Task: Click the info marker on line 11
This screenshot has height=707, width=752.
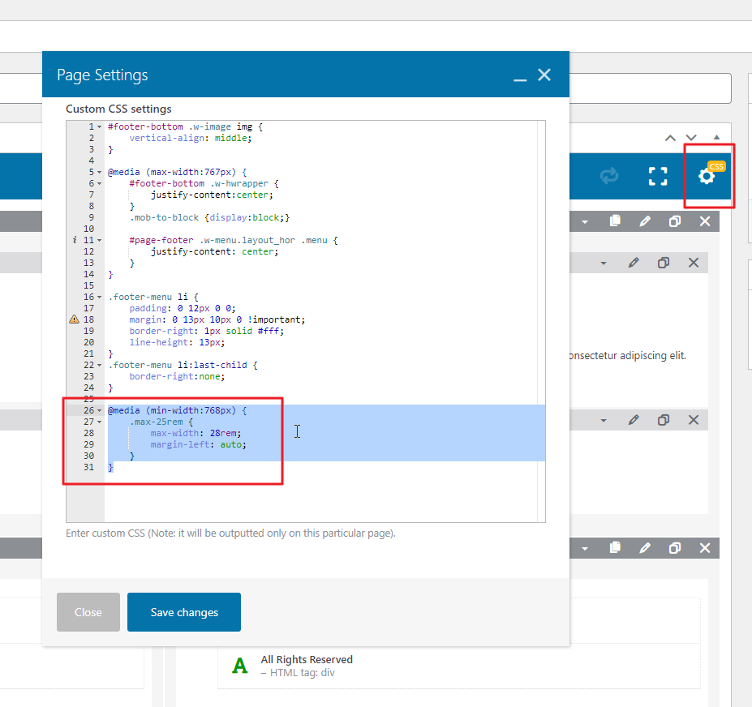Action: pos(75,240)
